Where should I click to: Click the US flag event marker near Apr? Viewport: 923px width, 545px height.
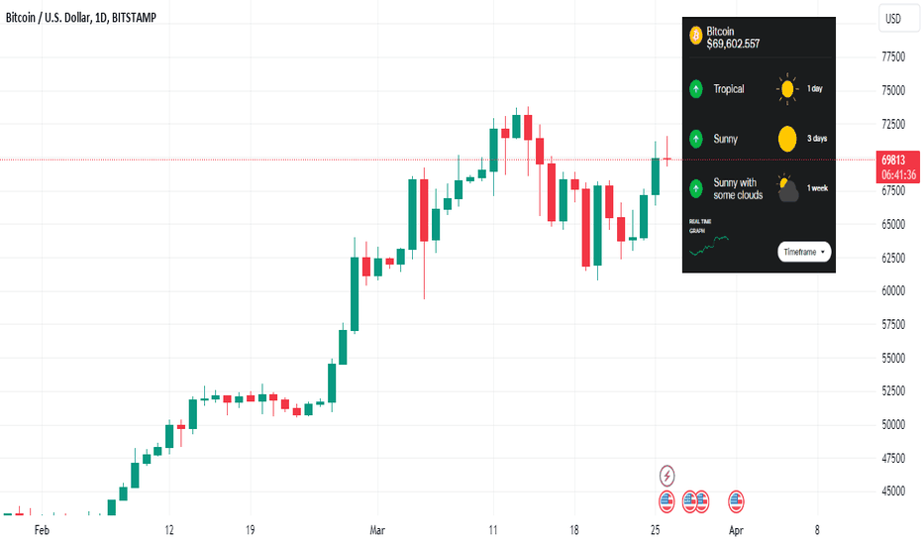736,502
